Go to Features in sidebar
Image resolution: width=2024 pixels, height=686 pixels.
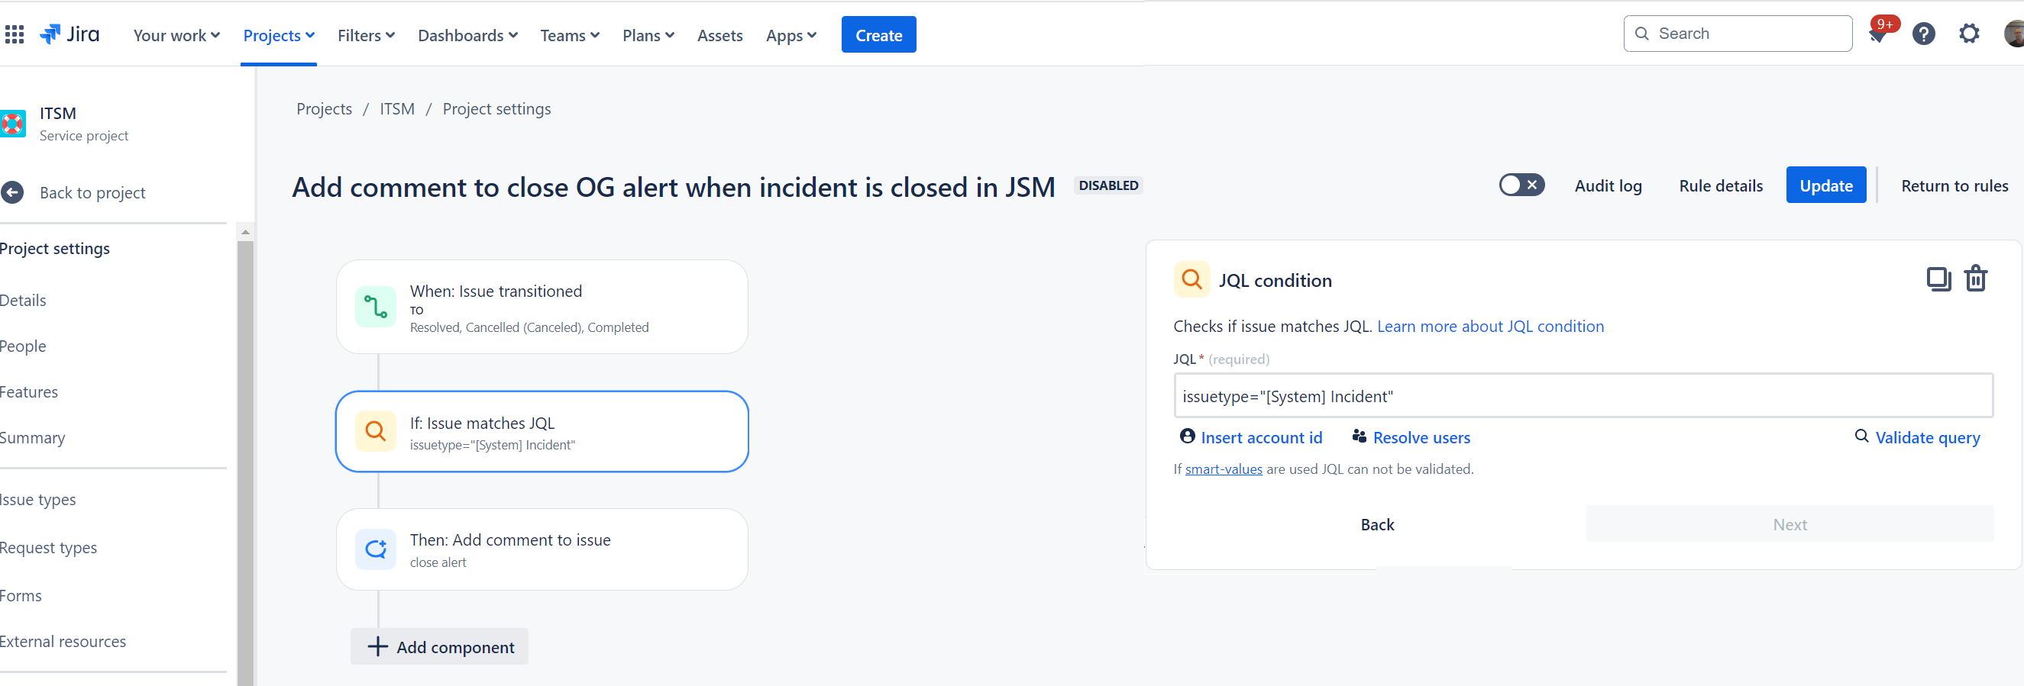pos(29,391)
